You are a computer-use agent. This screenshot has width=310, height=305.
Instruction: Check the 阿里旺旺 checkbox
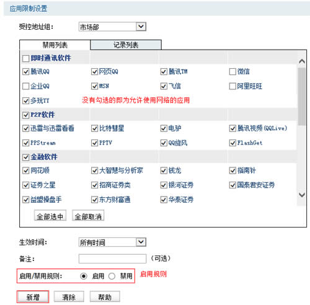coord(232,86)
